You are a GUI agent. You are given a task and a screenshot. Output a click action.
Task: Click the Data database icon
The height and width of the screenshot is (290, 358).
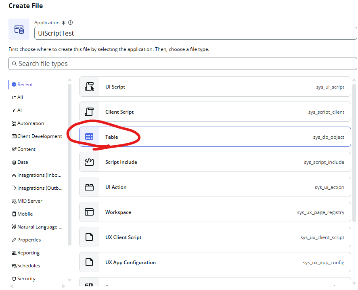point(14,163)
